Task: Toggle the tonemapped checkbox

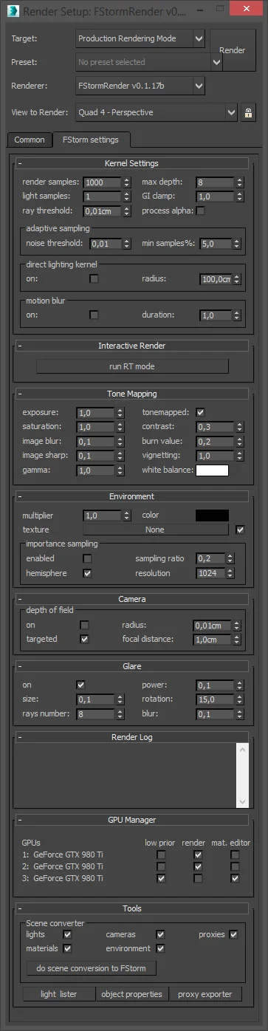Action: pos(200,412)
